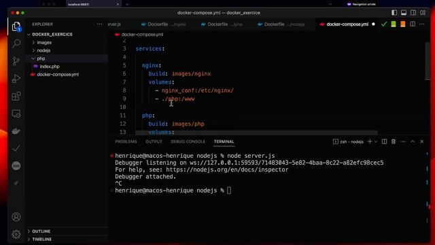Open index.php in the explorer
This screenshot has height=245, width=435.
point(50,67)
